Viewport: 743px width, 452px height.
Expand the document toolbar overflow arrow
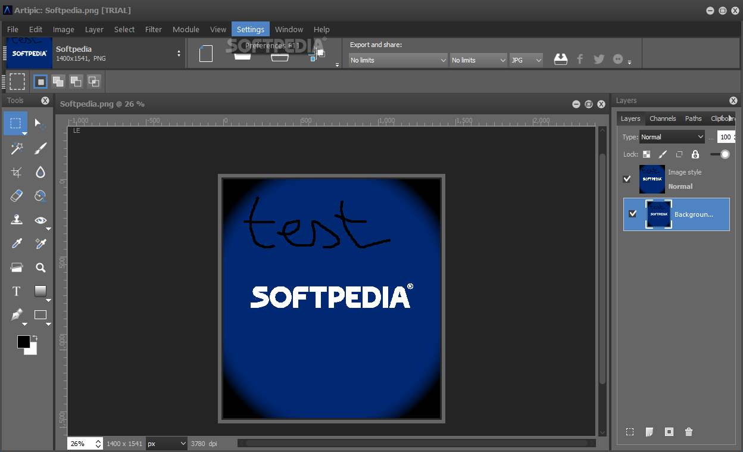tap(337, 64)
